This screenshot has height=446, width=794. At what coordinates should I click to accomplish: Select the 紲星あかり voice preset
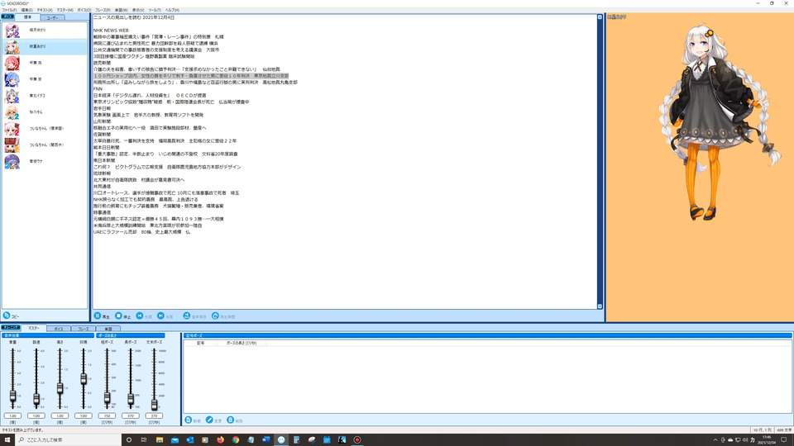(x=45, y=46)
